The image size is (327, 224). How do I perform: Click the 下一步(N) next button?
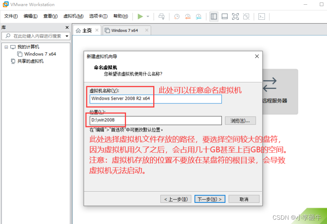point(210,199)
